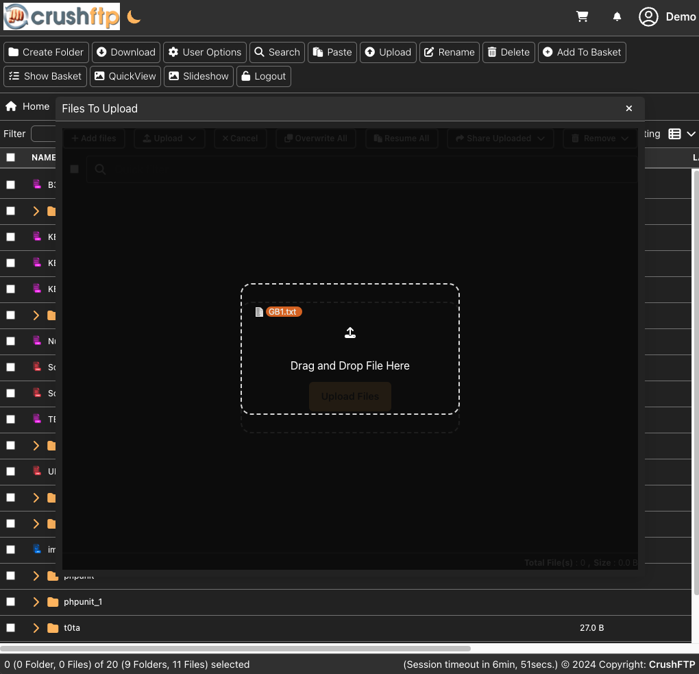Expand the phpunit_1 folder
Viewport: 699px width, 674px height.
tap(36, 602)
